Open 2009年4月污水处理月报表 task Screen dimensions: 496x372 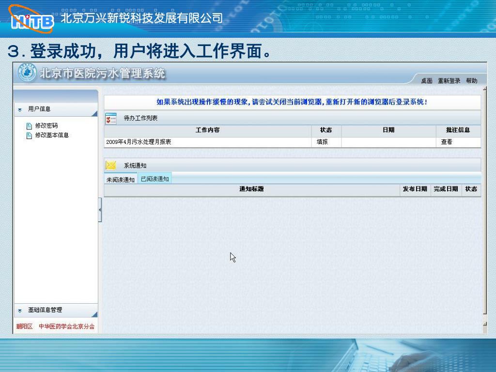pyautogui.click(x=139, y=142)
